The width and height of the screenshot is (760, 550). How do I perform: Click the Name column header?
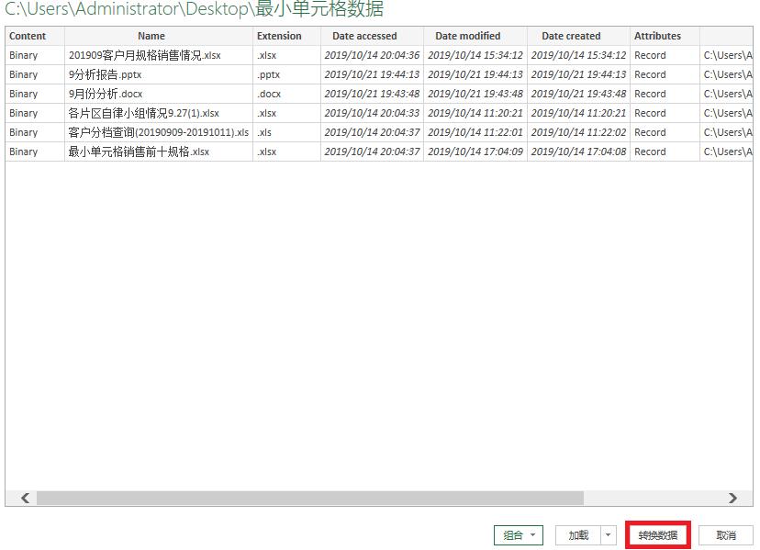151,36
